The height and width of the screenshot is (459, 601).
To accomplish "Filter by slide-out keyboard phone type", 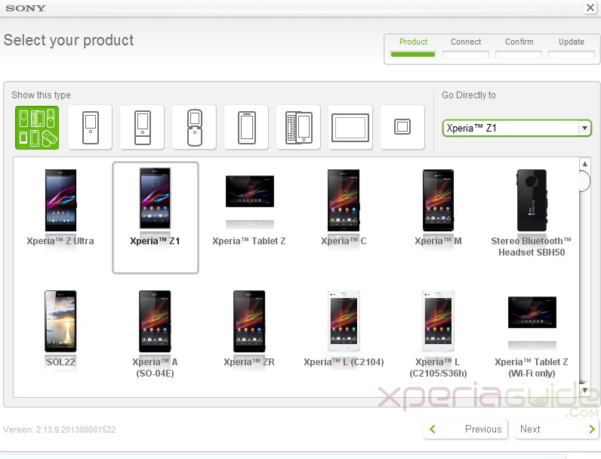I will [298, 127].
